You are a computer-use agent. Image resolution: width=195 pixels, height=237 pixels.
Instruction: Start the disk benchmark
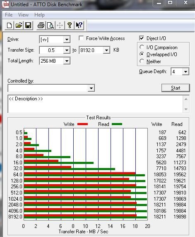(x=176, y=88)
